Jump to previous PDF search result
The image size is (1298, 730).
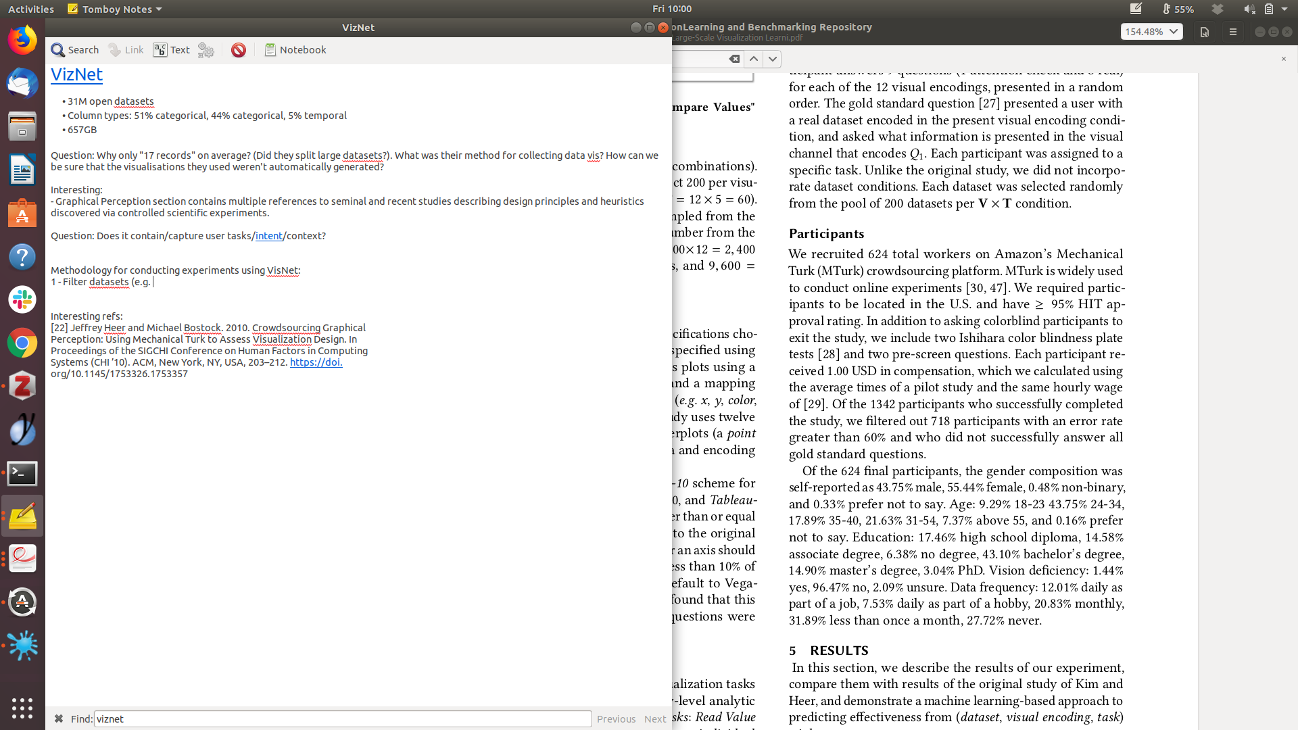[754, 59]
